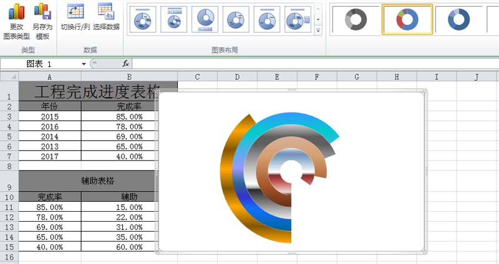Select row 15 header
The image size is (499, 264).
[x=9, y=247]
